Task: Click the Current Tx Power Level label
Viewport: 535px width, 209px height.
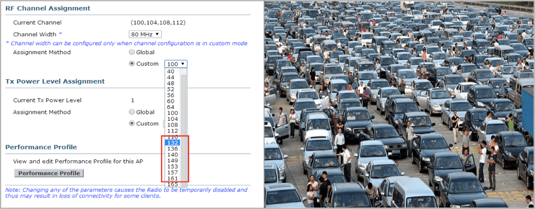Action: pyautogui.click(x=47, y=101)
